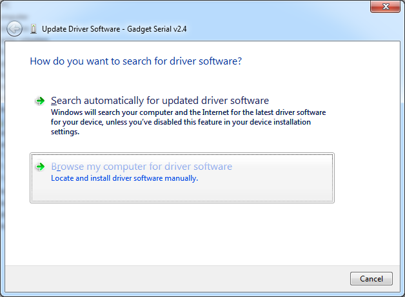Choose Search automatically for updated driver software
Viewport: 405px width, 297px height.
182,116
